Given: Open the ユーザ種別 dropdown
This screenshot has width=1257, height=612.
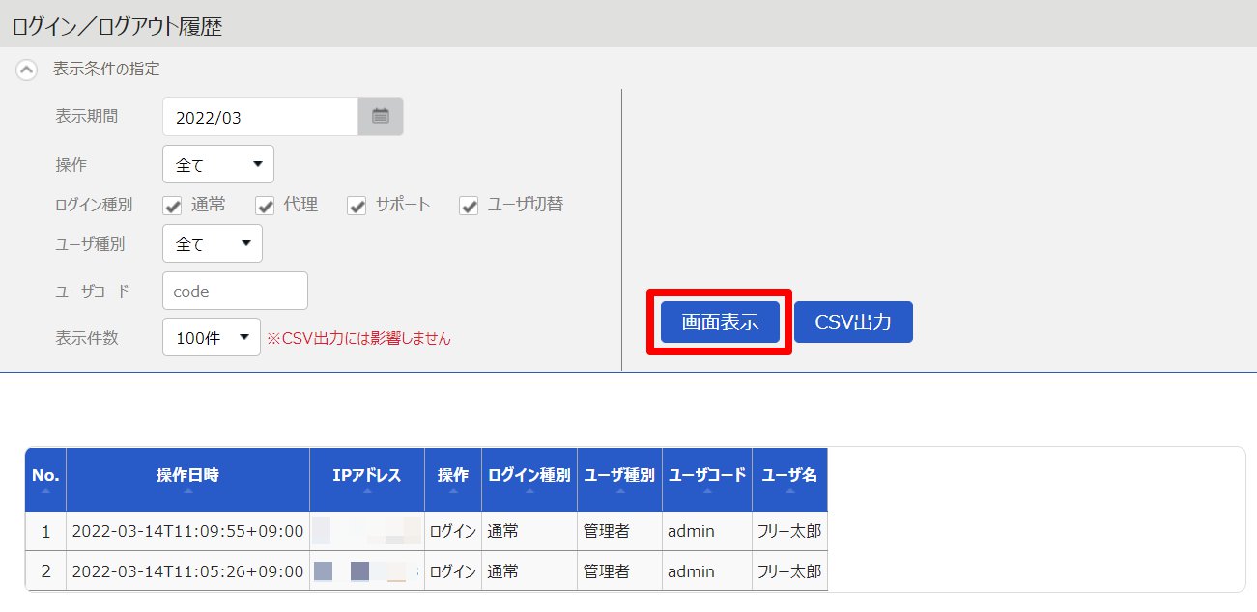Looking at the screenshot, I should 213,243.
